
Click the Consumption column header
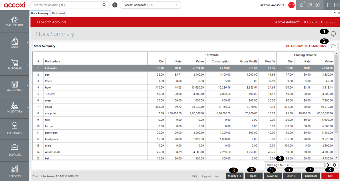(218, 62)
